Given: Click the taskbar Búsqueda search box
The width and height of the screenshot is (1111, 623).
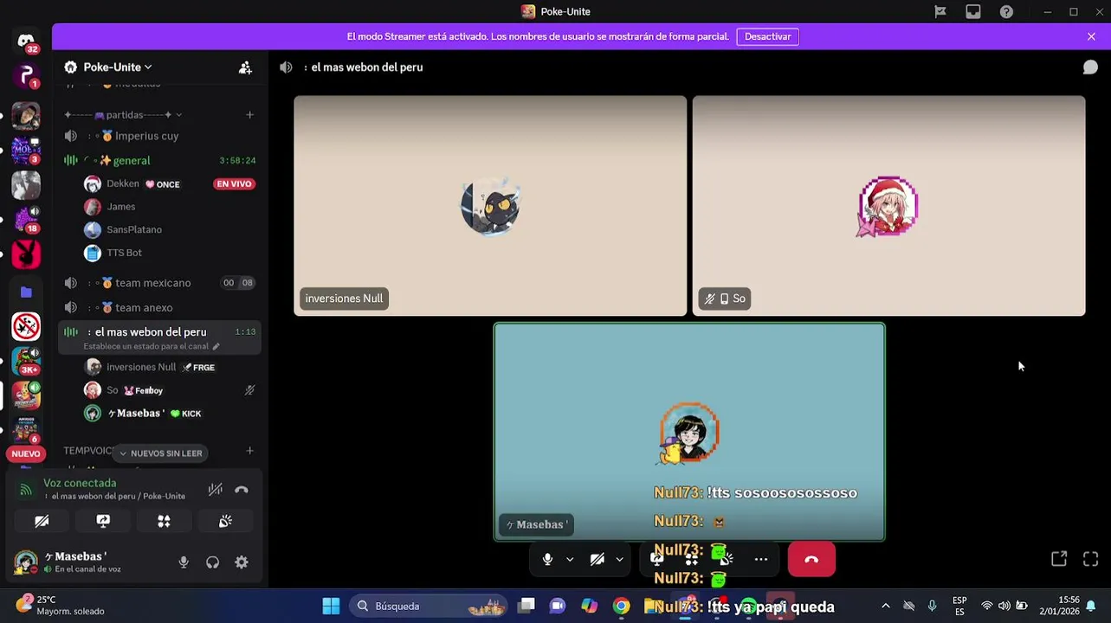Looking at the screenshot, I should point(428,606).
